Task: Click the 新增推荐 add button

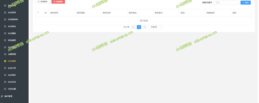Action: click(43, 2)
